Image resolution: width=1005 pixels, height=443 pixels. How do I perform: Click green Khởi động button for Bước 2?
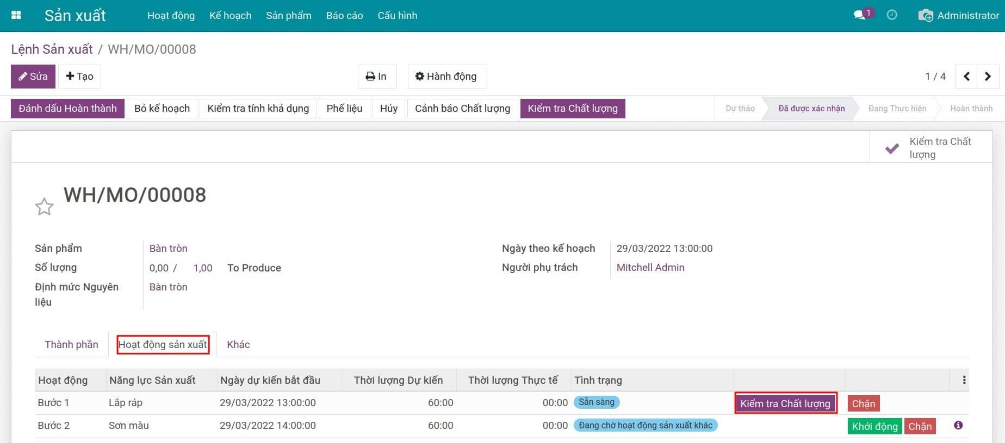pos(874,426)
